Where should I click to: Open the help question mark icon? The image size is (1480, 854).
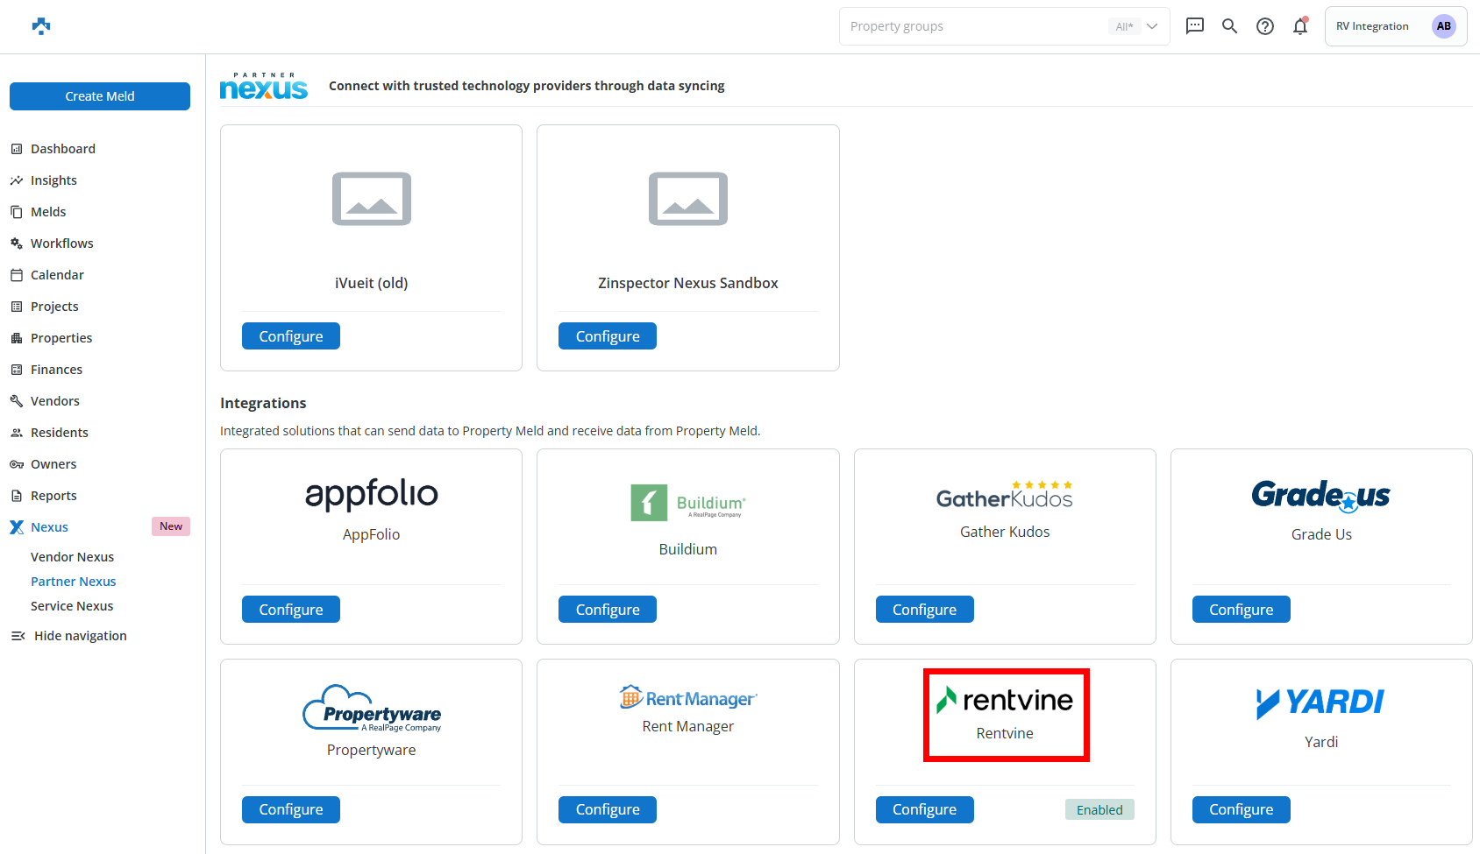tap(1264, 26)
